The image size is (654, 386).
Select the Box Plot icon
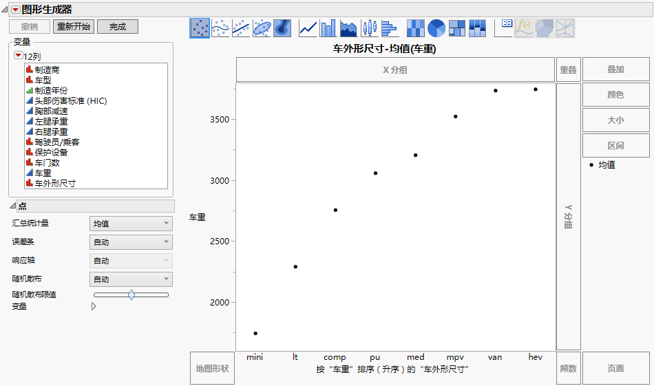tap(370, 28)
